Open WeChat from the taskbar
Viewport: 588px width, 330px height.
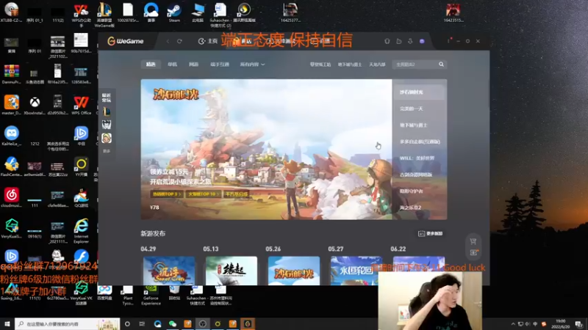coord(173,324)
